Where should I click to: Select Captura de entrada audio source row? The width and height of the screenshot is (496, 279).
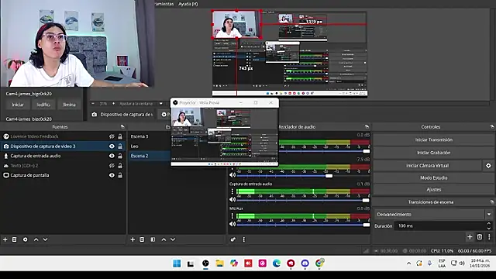pyautogui.click(x=63, y=156)
